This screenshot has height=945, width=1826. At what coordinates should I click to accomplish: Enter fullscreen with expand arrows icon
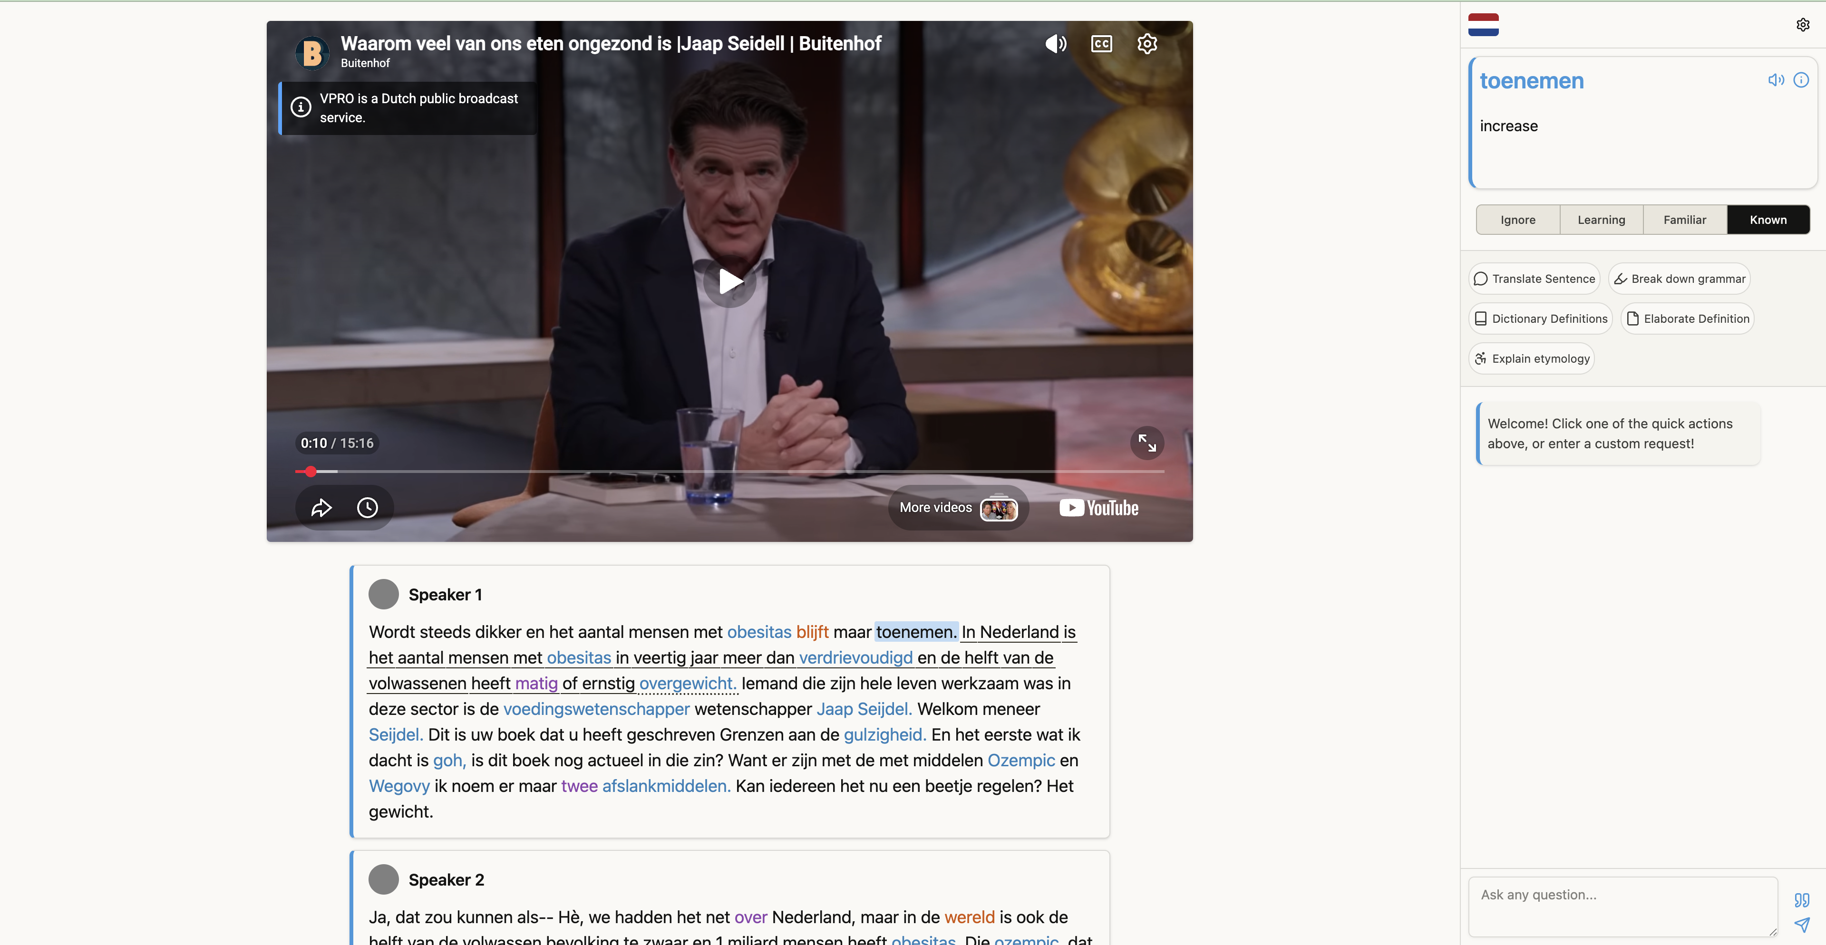click(x=1147, y=443)
